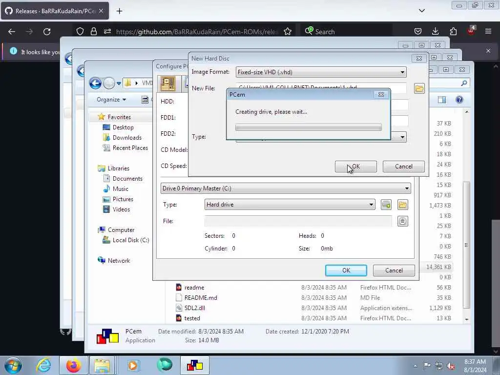The height and width of the screenshot is (375, 500).
Task: Open Firefox downloads arrow icon
Action: (x=435, y=31)
